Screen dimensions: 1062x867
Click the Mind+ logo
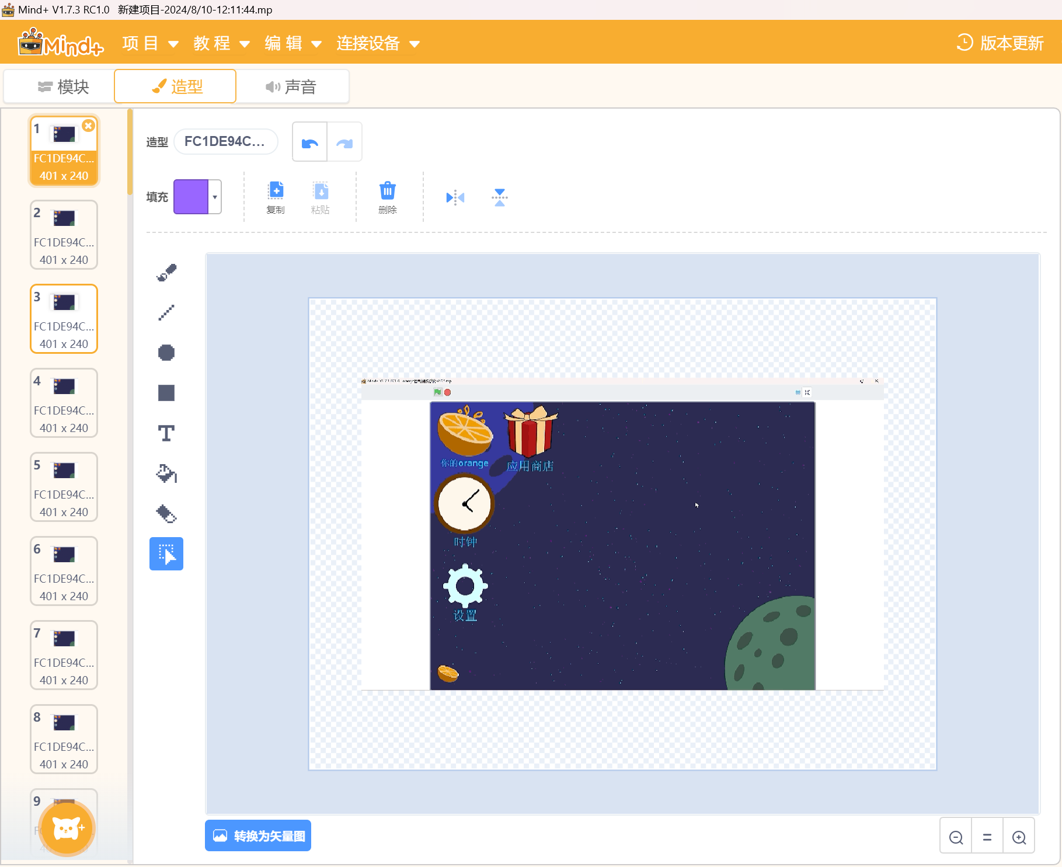[x=61, y=43]
